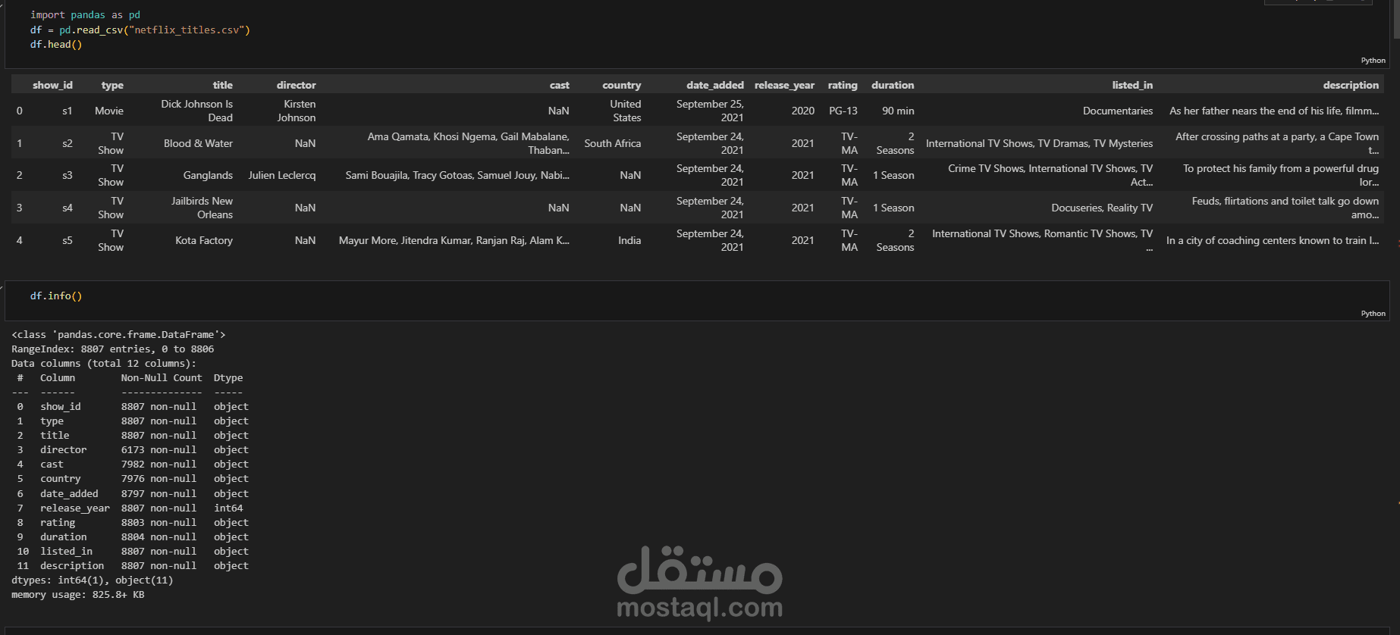The width and height of the screenshot is (1400, 635).
Task: Click the 'country' column header in the table
Action: 621,86
